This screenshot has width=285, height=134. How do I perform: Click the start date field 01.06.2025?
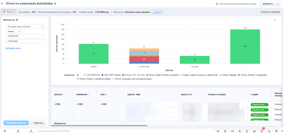pos(25,36)
